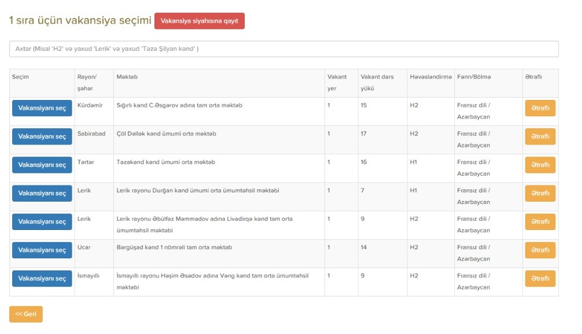The height and width of the screenshot is (334, 582).
Task: Click the 'Vakant dərs yükü' column header
Action: [377, 82]
